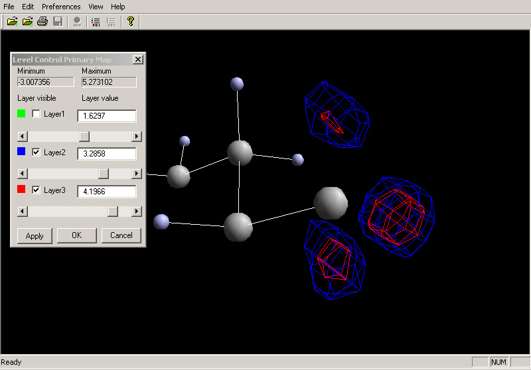Click right arrow of Layer1 slider

(x=137, y=137)
